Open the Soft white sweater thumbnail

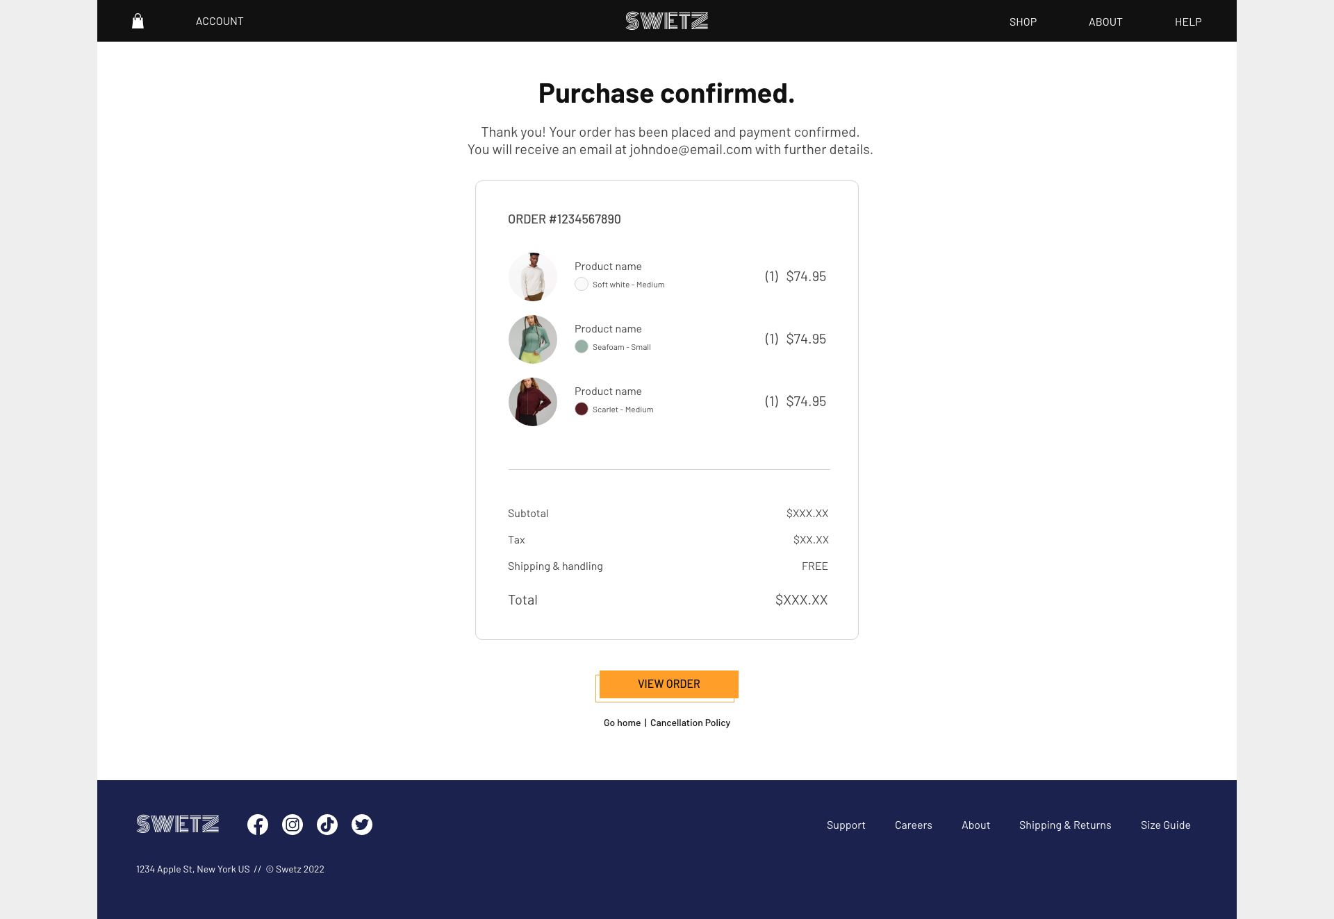point(533,277)
